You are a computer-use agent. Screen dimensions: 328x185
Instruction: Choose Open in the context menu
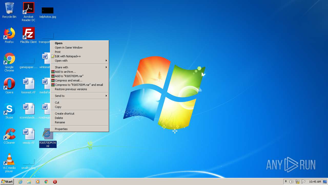(x=80, y=43)
